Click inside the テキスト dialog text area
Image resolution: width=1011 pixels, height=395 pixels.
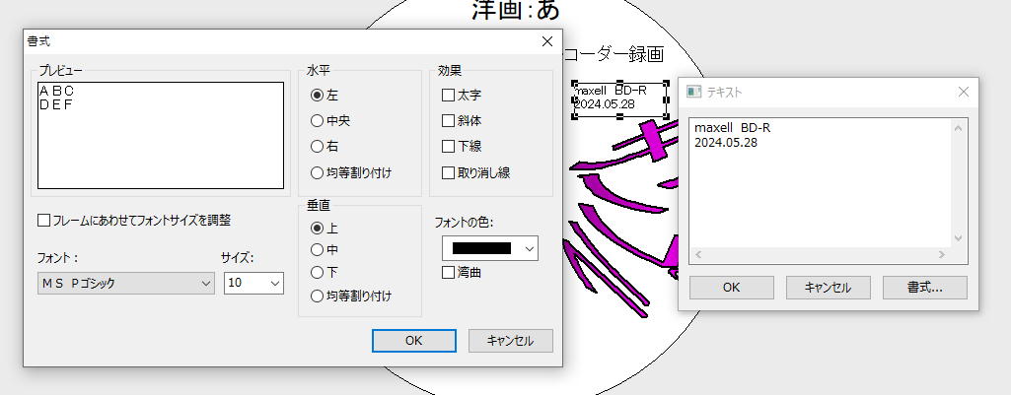pos(821,183)
